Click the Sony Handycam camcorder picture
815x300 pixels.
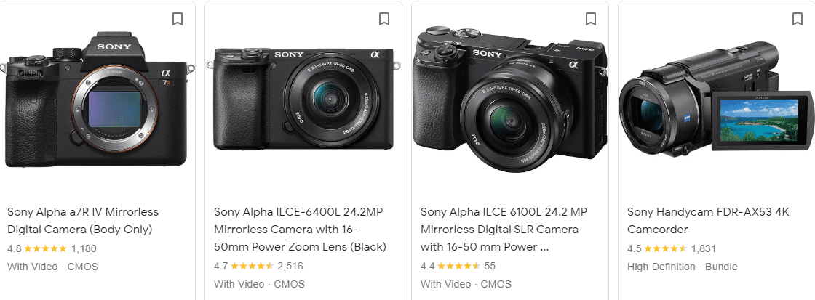coord(717,109)
